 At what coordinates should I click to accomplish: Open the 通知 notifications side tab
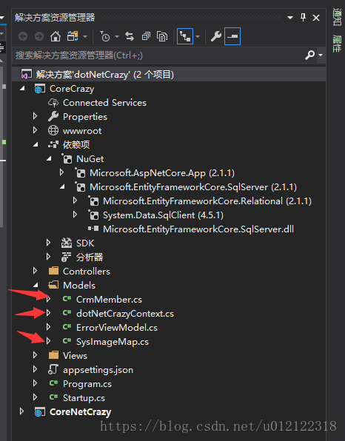coord(337,17)
